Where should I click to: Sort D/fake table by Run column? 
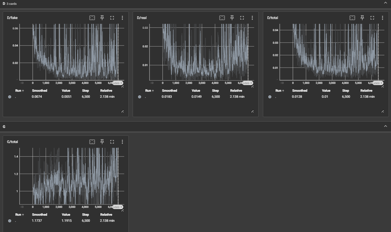19,91
